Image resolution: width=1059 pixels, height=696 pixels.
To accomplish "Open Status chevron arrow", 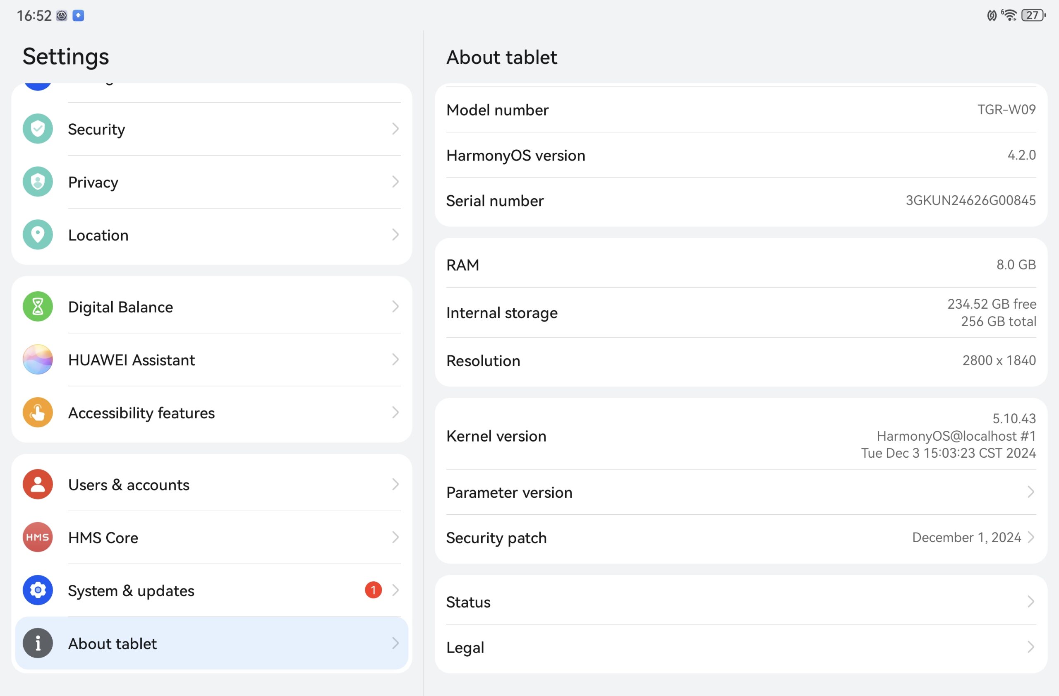I will point(1030,602).
